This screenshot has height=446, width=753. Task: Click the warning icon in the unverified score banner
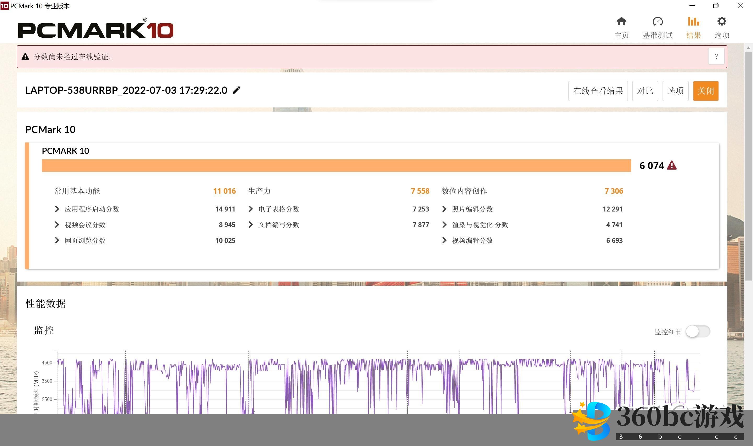pos(25,56)
